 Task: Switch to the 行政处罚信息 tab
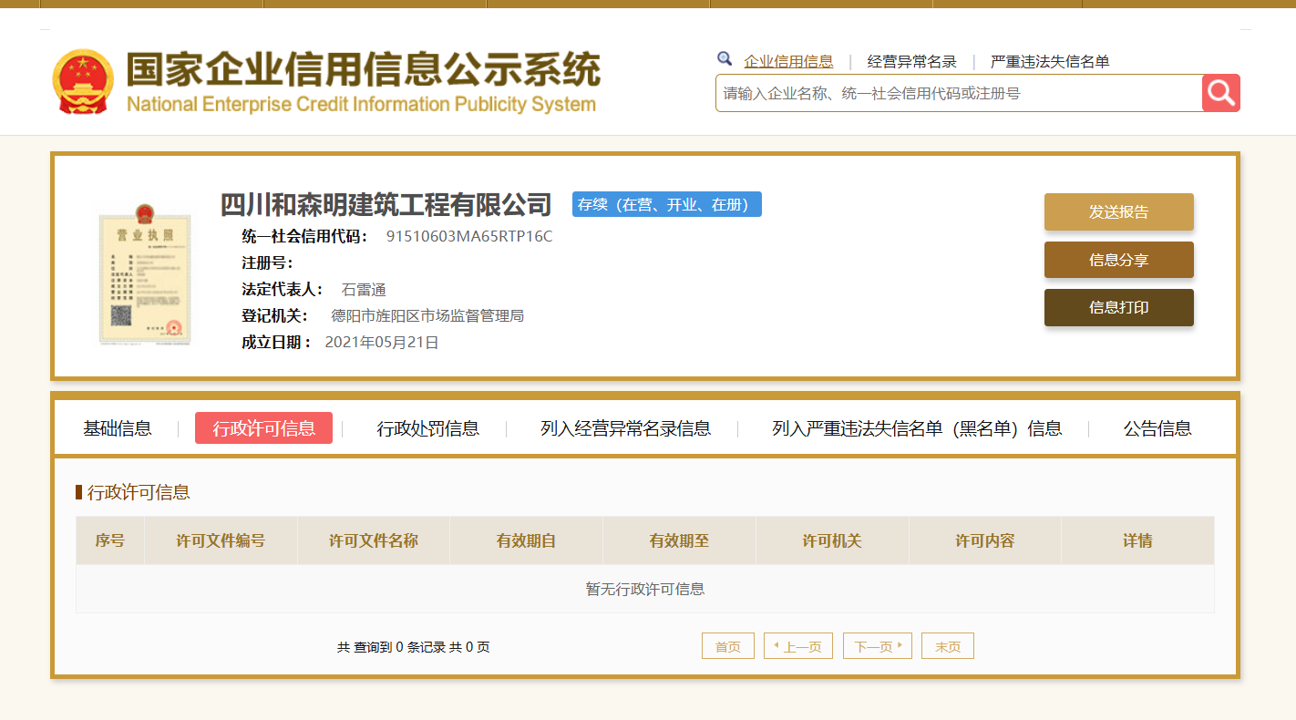click(x=428, y=428)
